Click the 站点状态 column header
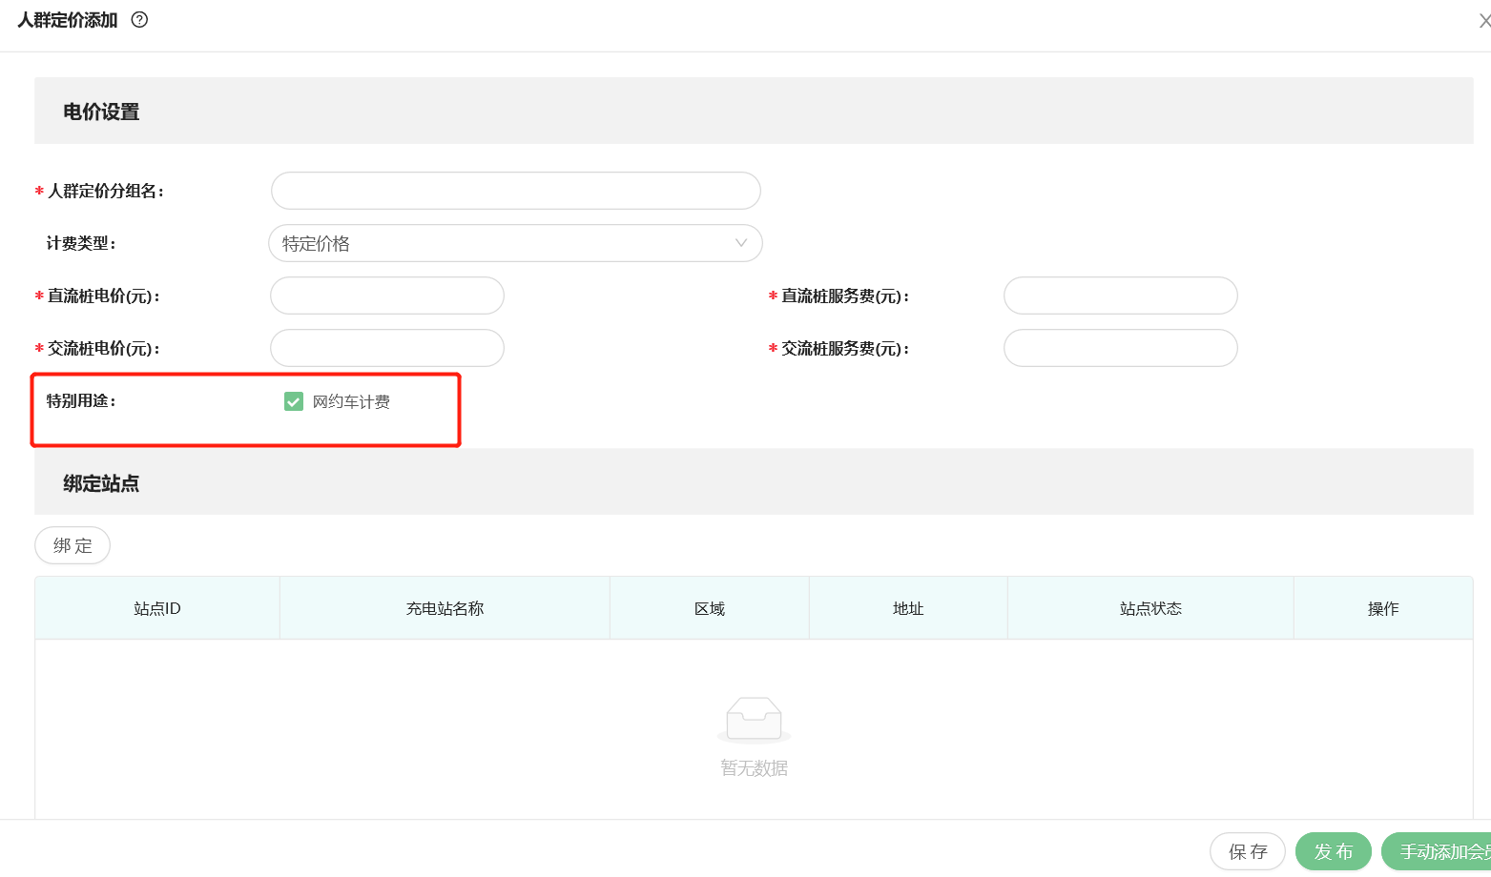Viewport: 1491px width, 877px height. [x=1150, y=608]
